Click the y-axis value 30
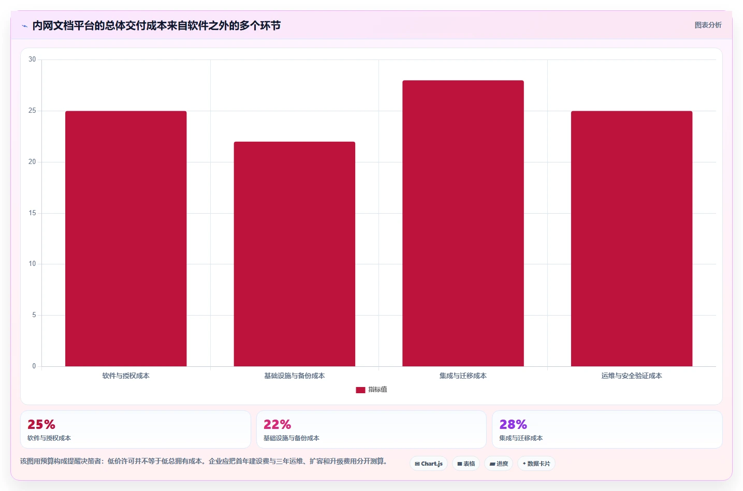743x491 pixels. (x=32, y=59)
